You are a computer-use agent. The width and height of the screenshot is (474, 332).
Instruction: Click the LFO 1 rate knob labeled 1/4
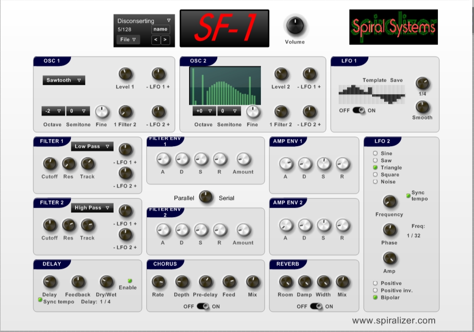pyautogui.click(x=422, y=83)
